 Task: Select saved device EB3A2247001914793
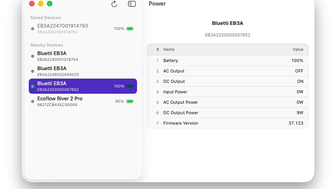point(83,29)
